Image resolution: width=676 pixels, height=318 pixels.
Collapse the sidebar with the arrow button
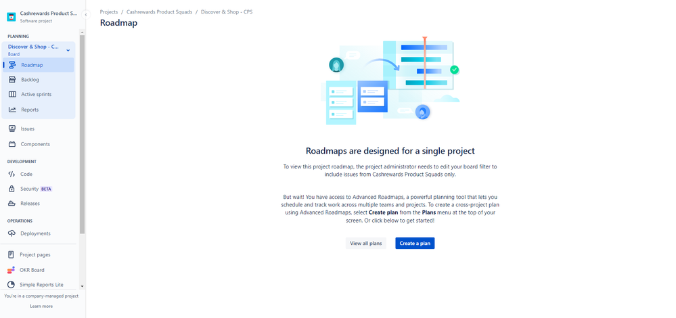tap(86, 15)
